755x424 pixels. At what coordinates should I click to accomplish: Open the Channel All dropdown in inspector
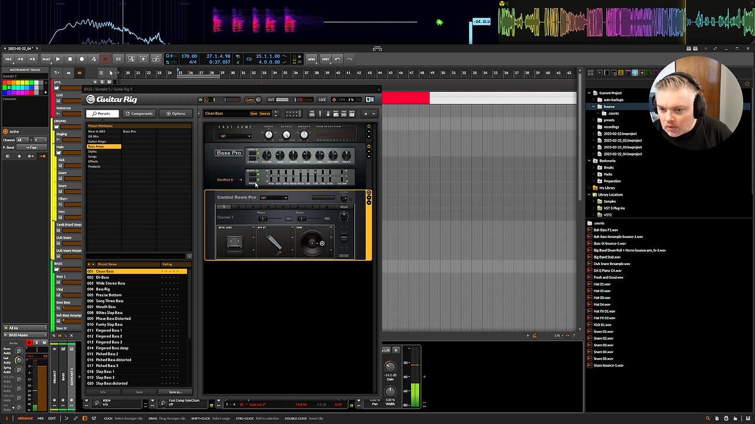[23, 140]
